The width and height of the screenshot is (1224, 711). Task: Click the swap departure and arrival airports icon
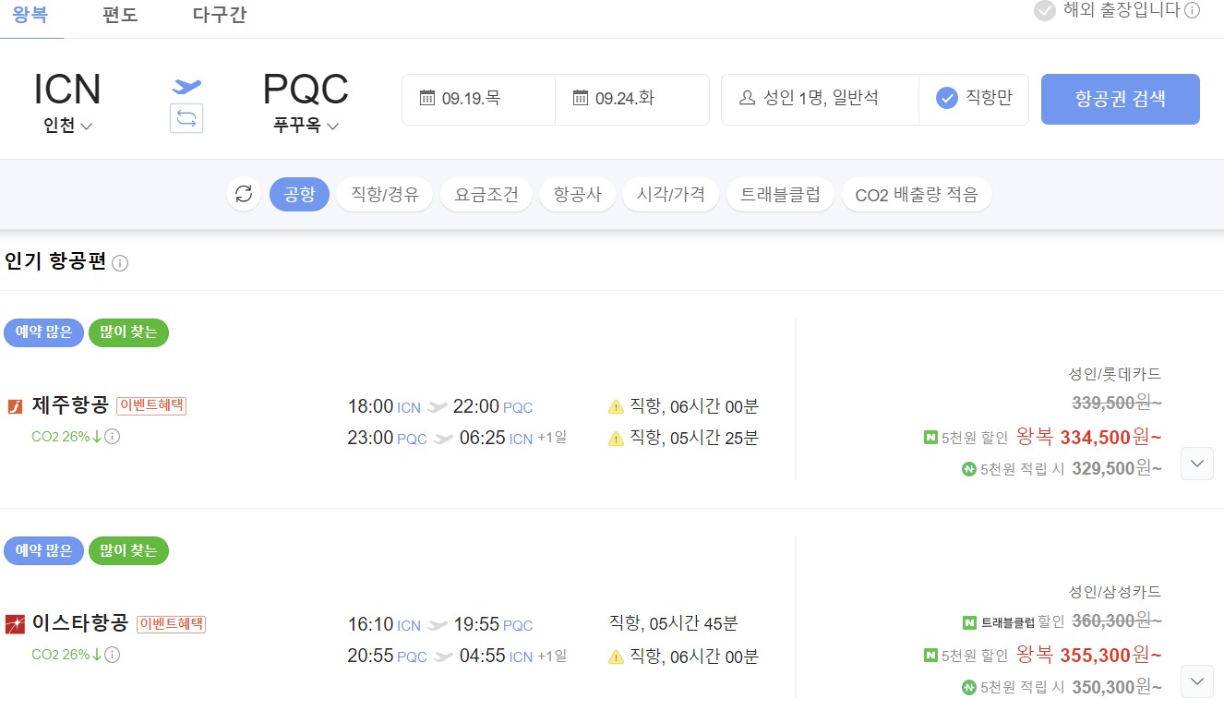[186, 118]
